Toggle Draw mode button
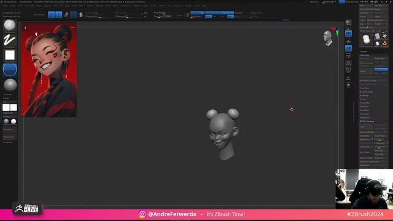The height and width of the screenshot is (221, 393). pyautogui.click(x=59, y=15)
